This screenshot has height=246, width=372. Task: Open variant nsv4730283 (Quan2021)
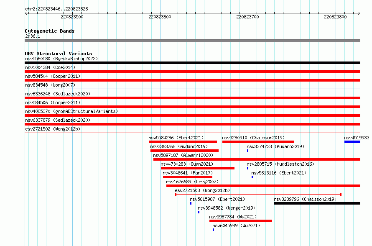click(187, 164)
